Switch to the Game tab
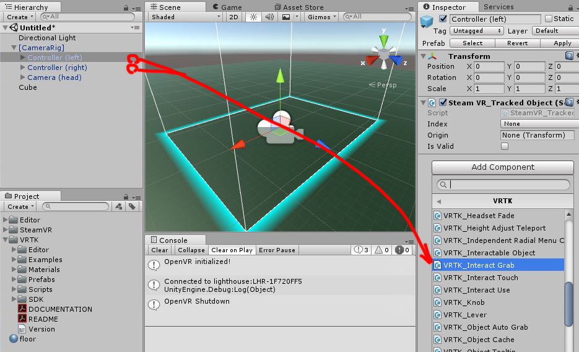 (227, 7)
